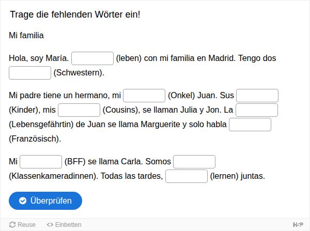
Task: Select the blank before (Klassenkameradinnen)
Action: pyautogui.click(x=194, y=162)
